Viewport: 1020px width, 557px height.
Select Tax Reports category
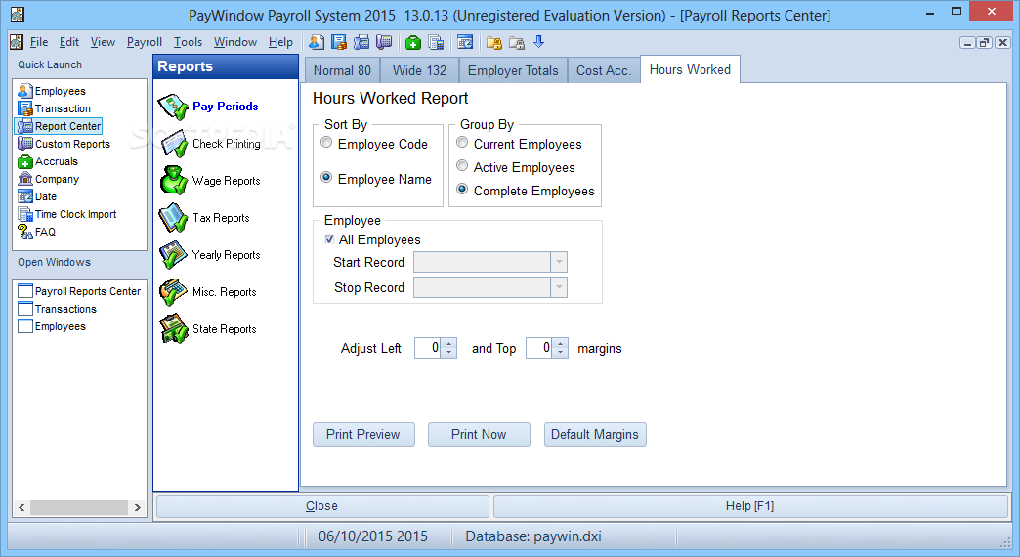(205, 217)
